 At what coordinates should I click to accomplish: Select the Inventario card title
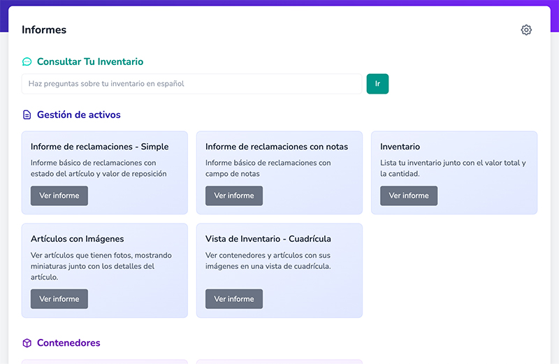400,147
